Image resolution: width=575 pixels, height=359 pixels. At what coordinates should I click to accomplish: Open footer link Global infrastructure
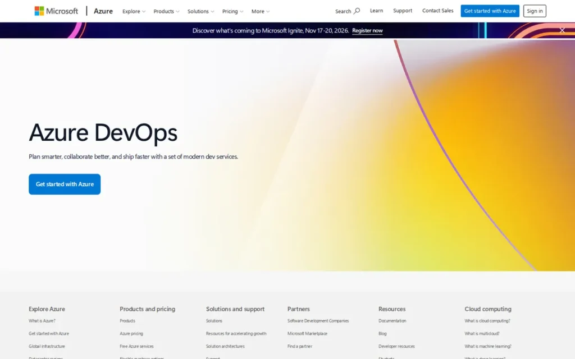pos(47,346)
